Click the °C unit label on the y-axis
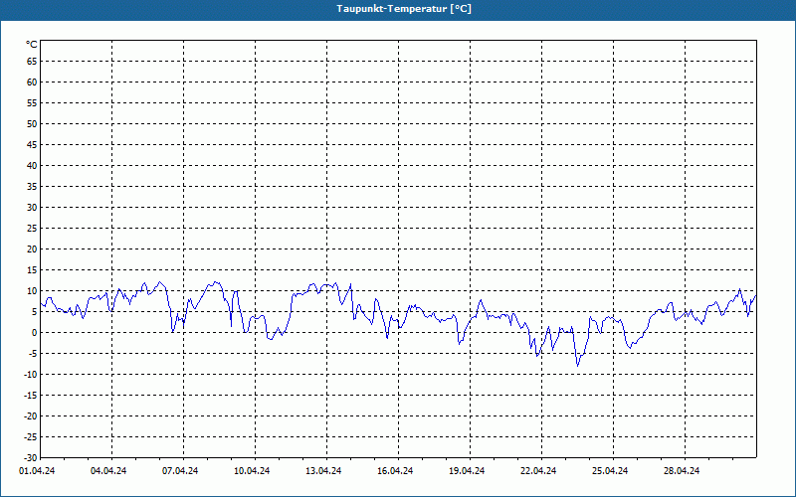Screen dimensions: 796x497 [x=32, y=45]
